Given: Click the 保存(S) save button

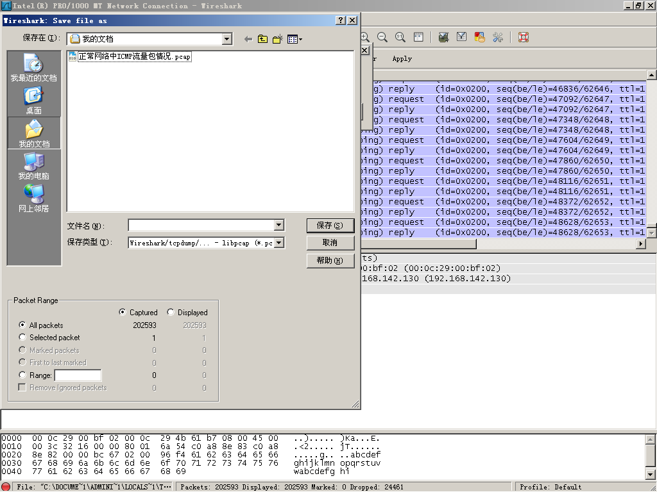Looking at the screenshot, I should click(330, 225).
